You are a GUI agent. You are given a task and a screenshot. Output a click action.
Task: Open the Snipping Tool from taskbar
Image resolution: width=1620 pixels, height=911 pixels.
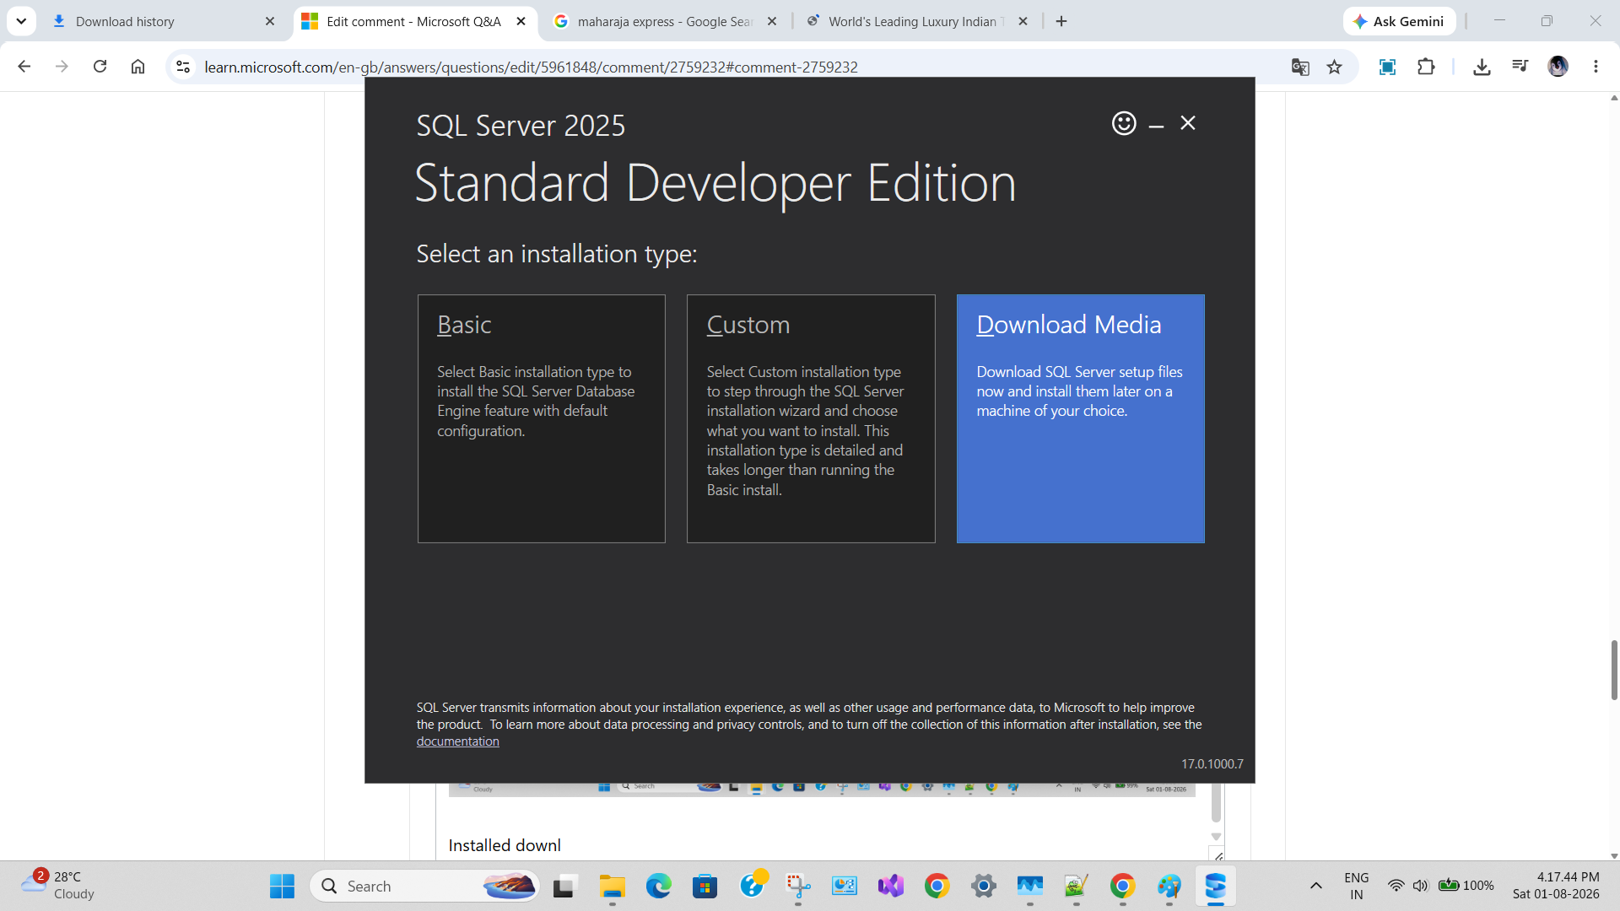point(798,886)
